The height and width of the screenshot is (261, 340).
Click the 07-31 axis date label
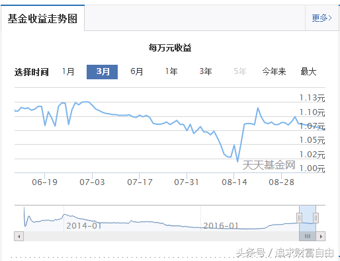(x=187, y=182)
